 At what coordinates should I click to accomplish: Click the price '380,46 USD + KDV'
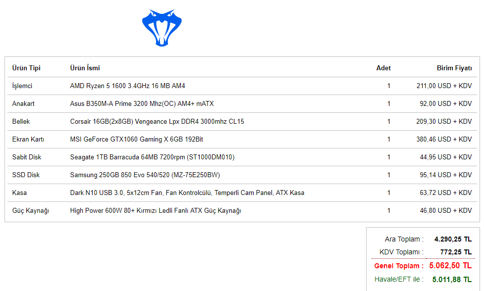click(444, 140)
